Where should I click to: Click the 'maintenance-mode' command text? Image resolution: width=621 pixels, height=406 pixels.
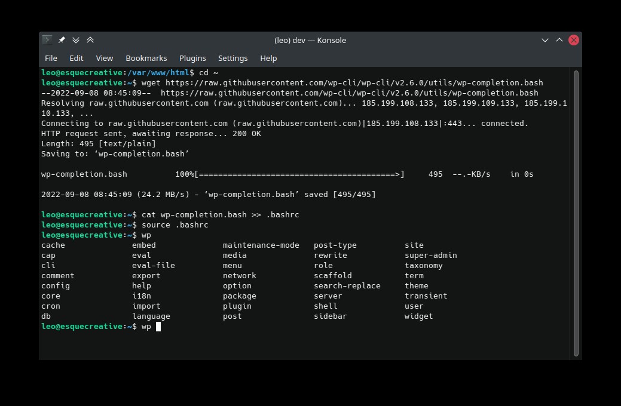click(261, 245)
